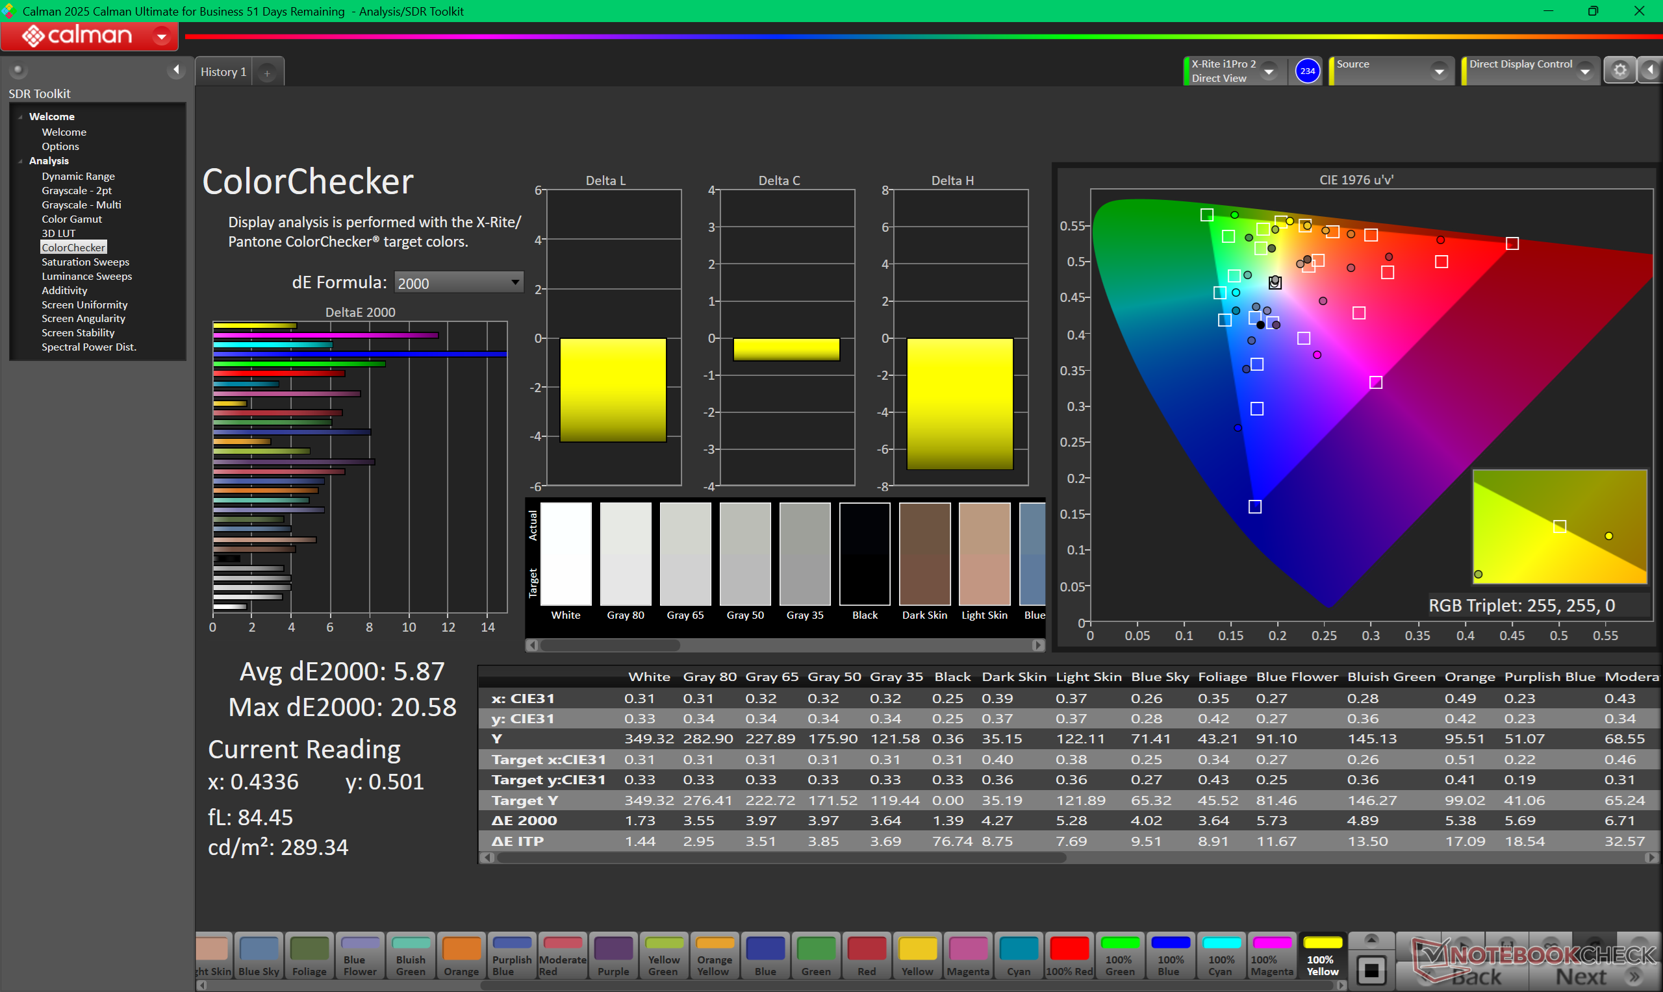Click the blue 234 meter timer circle
The width and height of the screenshot is (1663, 992).
pos(1306,71)
